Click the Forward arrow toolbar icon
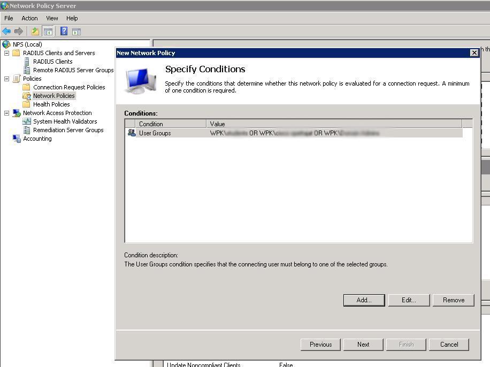 tap(19, 31)
